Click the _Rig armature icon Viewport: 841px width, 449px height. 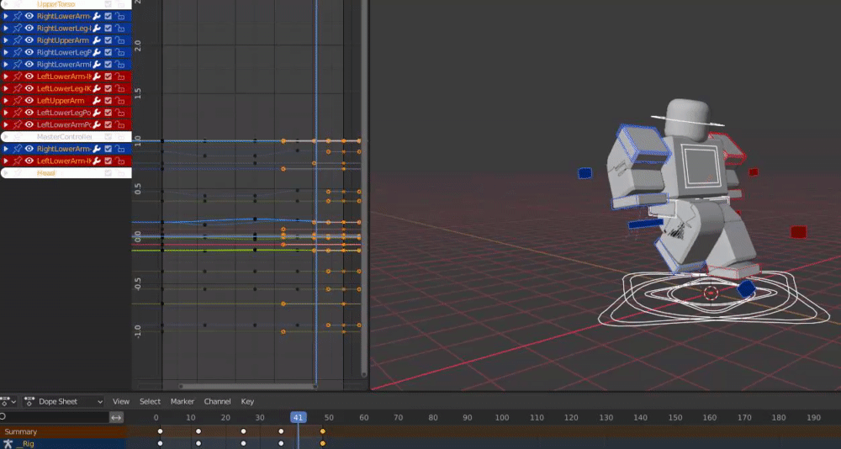pos(8,444)
